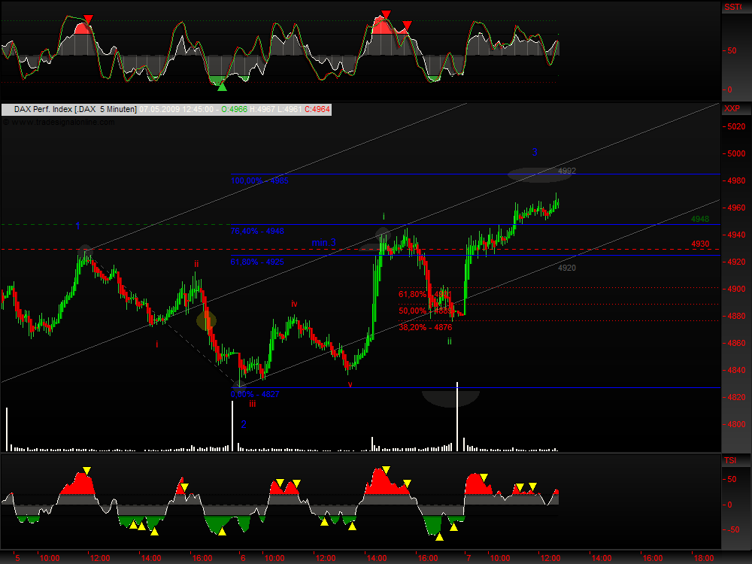The width and height of the screenshot is (752, 564).
Task: Click the blue 0,00% - 4827 Fibonacci label
Action: pos(256,393)
